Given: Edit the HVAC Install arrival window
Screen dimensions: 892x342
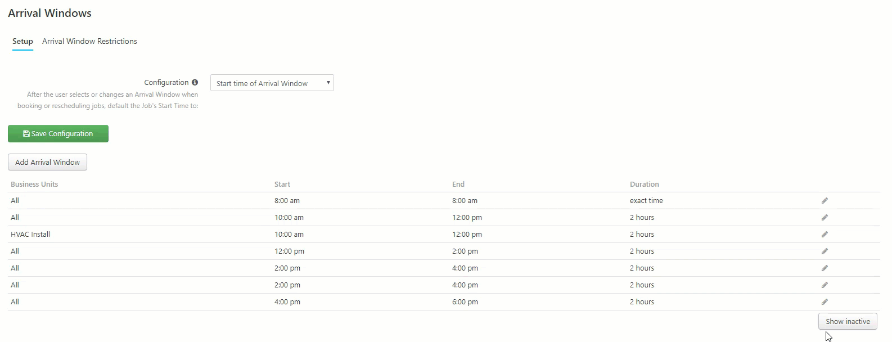Looking at the screenshot, I should [x=825, y=235].
